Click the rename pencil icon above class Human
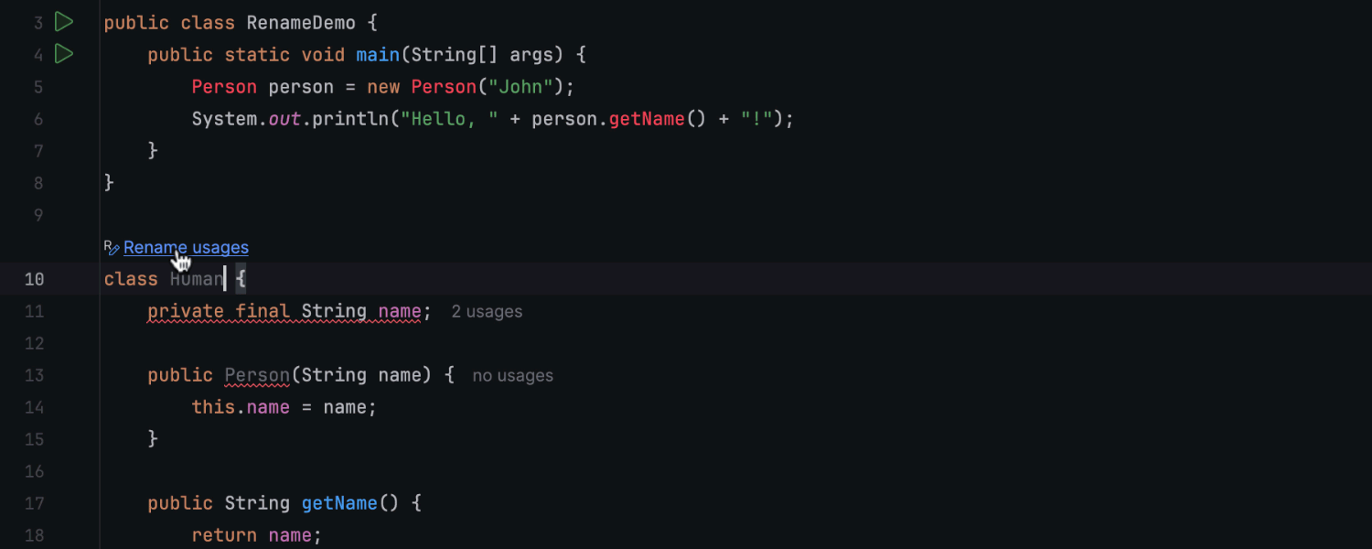Image resolution: width=1372 pixels, height=549 pixels. (112, 247)
